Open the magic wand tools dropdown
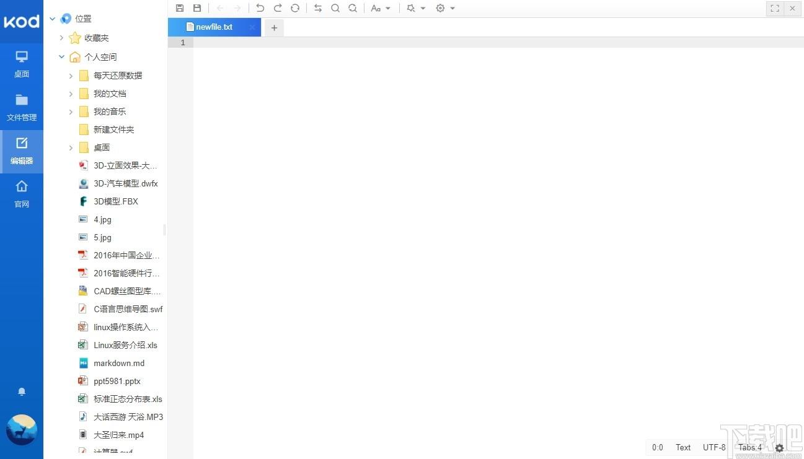Image resolution: width=804 pixels, height=459 pixels. click(416, 8)
